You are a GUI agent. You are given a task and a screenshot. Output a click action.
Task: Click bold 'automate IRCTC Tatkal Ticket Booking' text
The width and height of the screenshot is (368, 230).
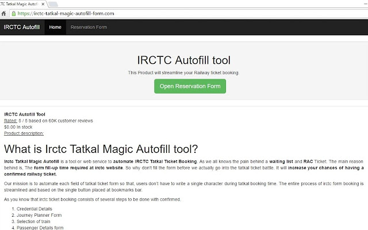(x=155, y=162)
